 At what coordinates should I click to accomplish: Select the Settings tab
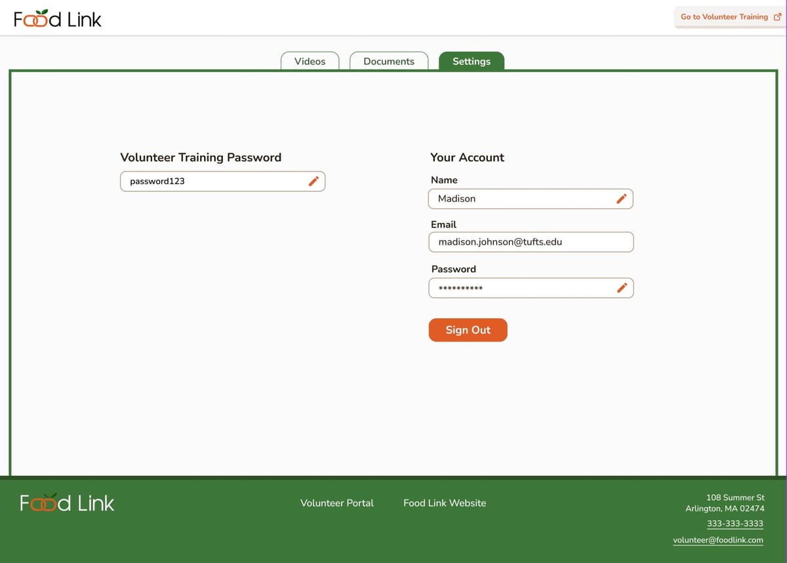471,61
